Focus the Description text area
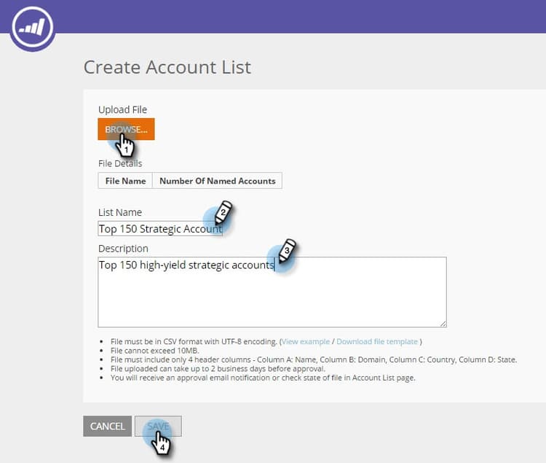This screenshot has width=546, height=463. [x=272, y=292]
